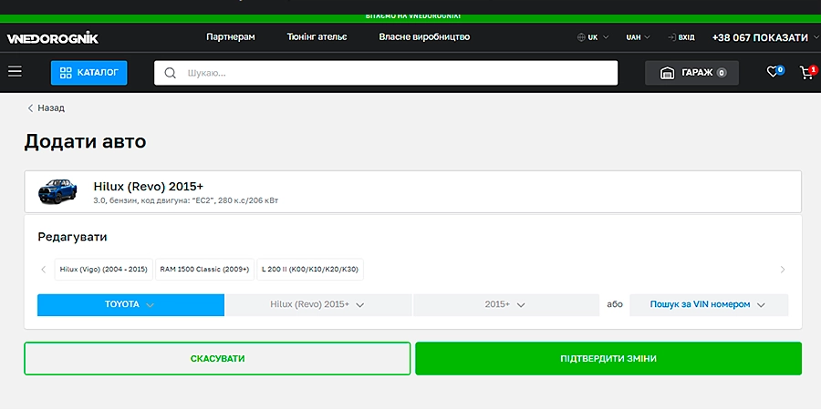Open the TOYOTA brand dropdown

tap(130, 304)
